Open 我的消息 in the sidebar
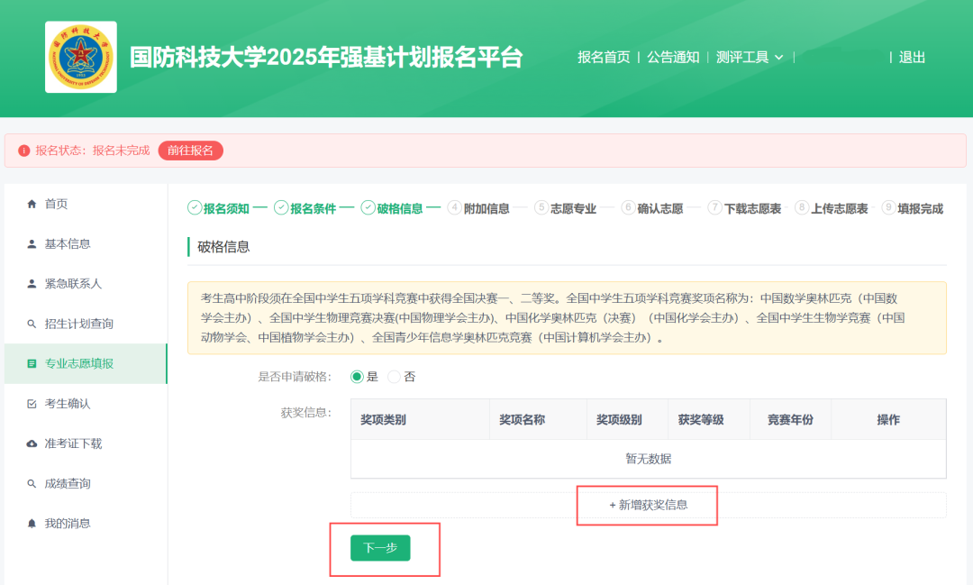This screenshot has width=973, height=585. 86,524
